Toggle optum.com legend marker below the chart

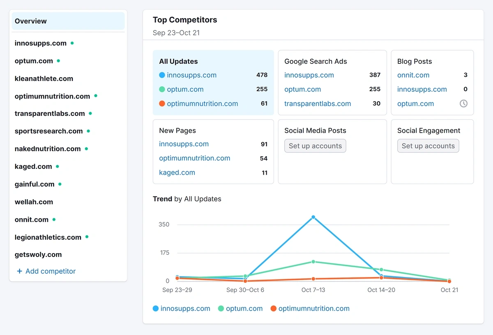221,308
